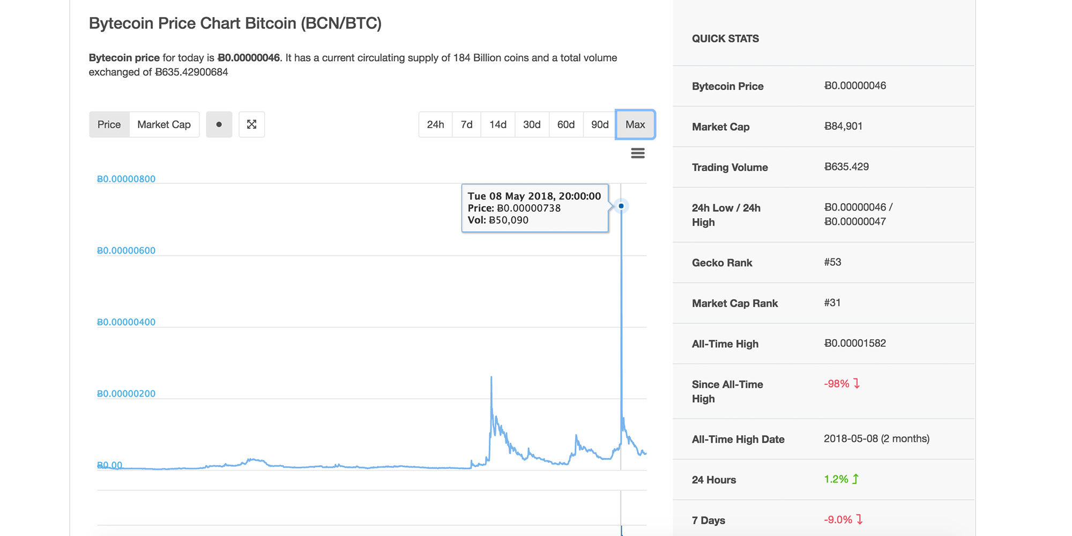The width and height of the screenshot is (1072, 536).
Task: Click the tooltip Vol: Ƀ50,090 line
Action: point(498,220)
